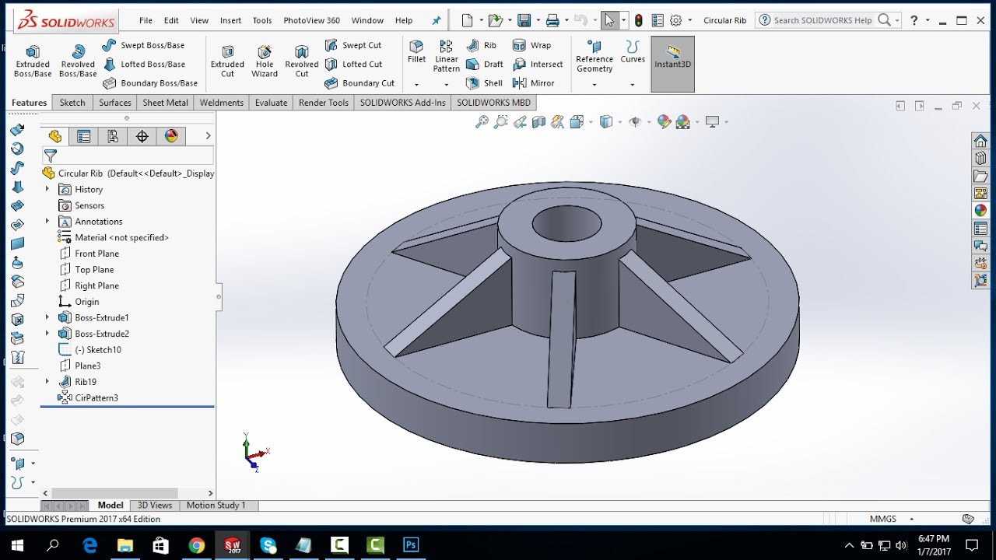Select Plane3 in the feature tree
The height and width of the screenshot is (560, 996).
pos(79,366)
